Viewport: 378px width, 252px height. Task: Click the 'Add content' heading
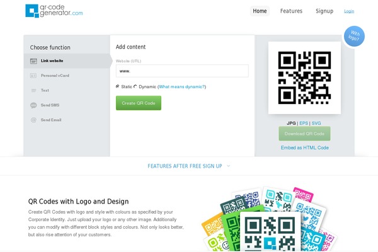click(130, 47)
